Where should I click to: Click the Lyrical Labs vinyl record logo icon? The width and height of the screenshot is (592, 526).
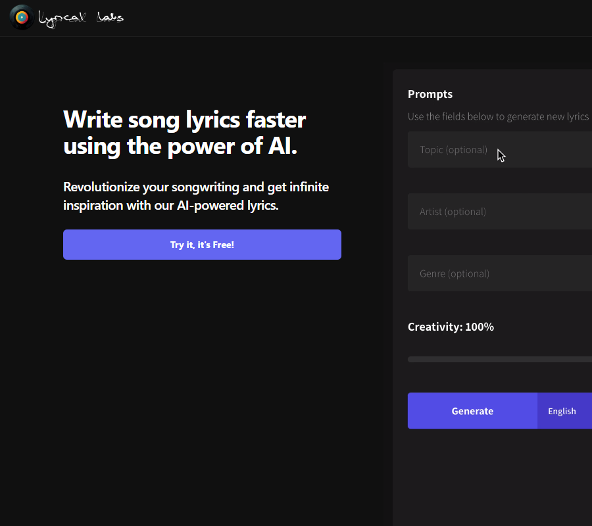(22, 17)
